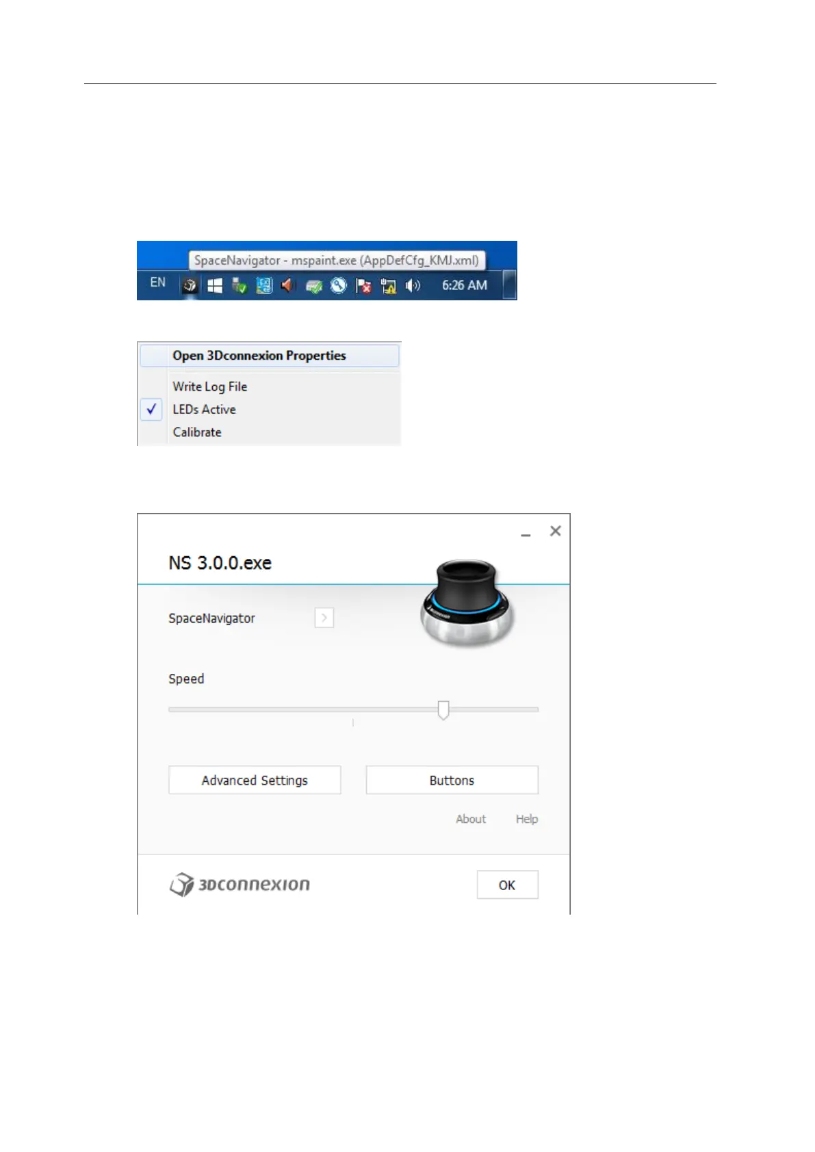Screen dimensions: 815x1152
Task: Open the Action Center flag icon
Action: click(363, 286)
